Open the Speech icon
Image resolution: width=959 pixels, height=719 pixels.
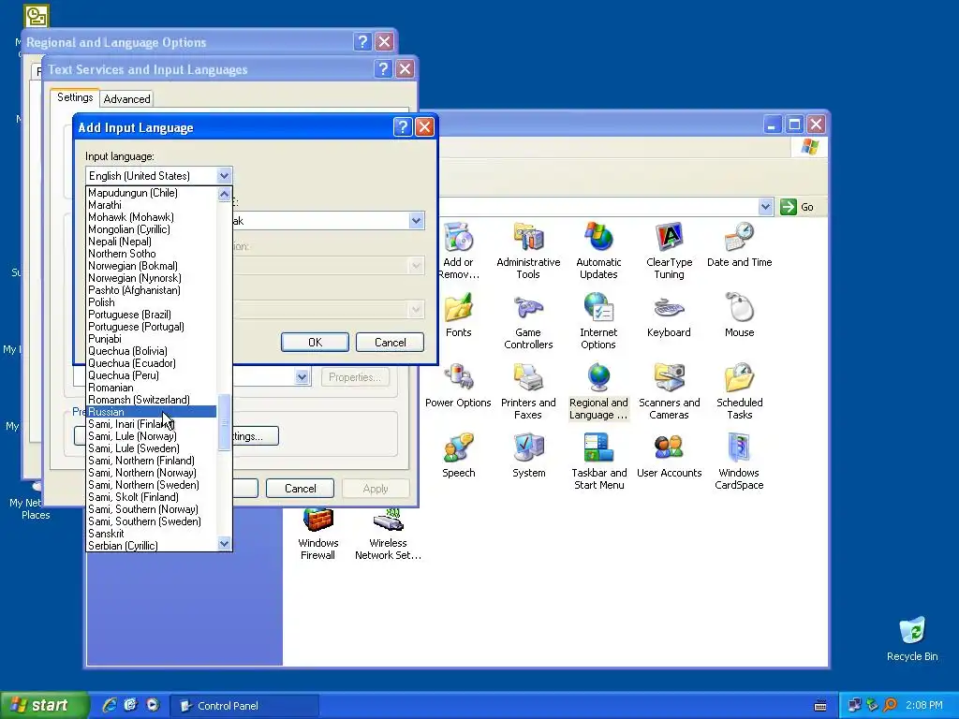[459, 448]
